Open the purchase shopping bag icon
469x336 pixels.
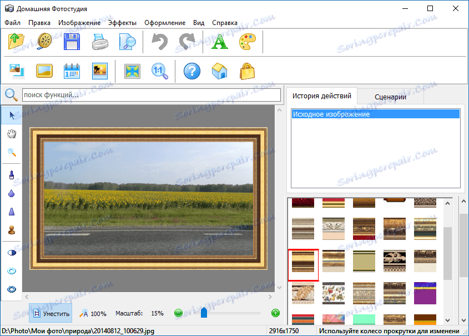(x=247, y=71)
